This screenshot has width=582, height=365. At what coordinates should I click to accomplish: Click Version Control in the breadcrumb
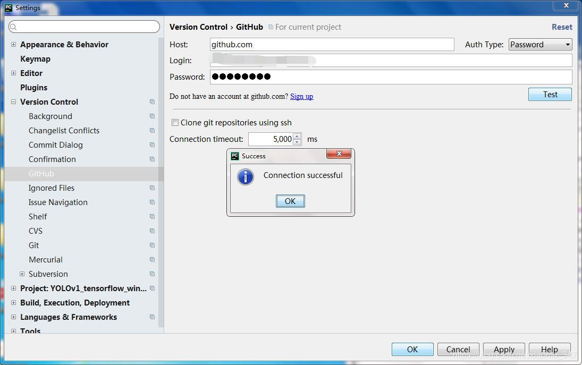pyautogui.click(x=198, y=27)
